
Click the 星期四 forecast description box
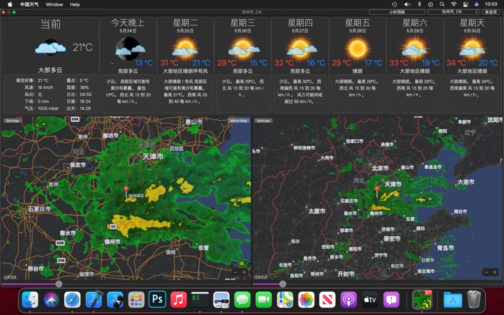[x=300, y=94]
